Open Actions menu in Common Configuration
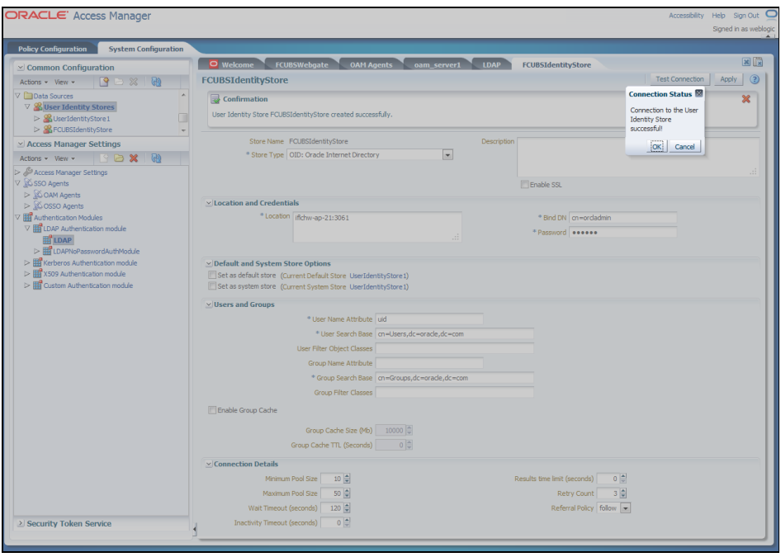The width and height of the screenshot is (781, 557). [x=34, y=82]
